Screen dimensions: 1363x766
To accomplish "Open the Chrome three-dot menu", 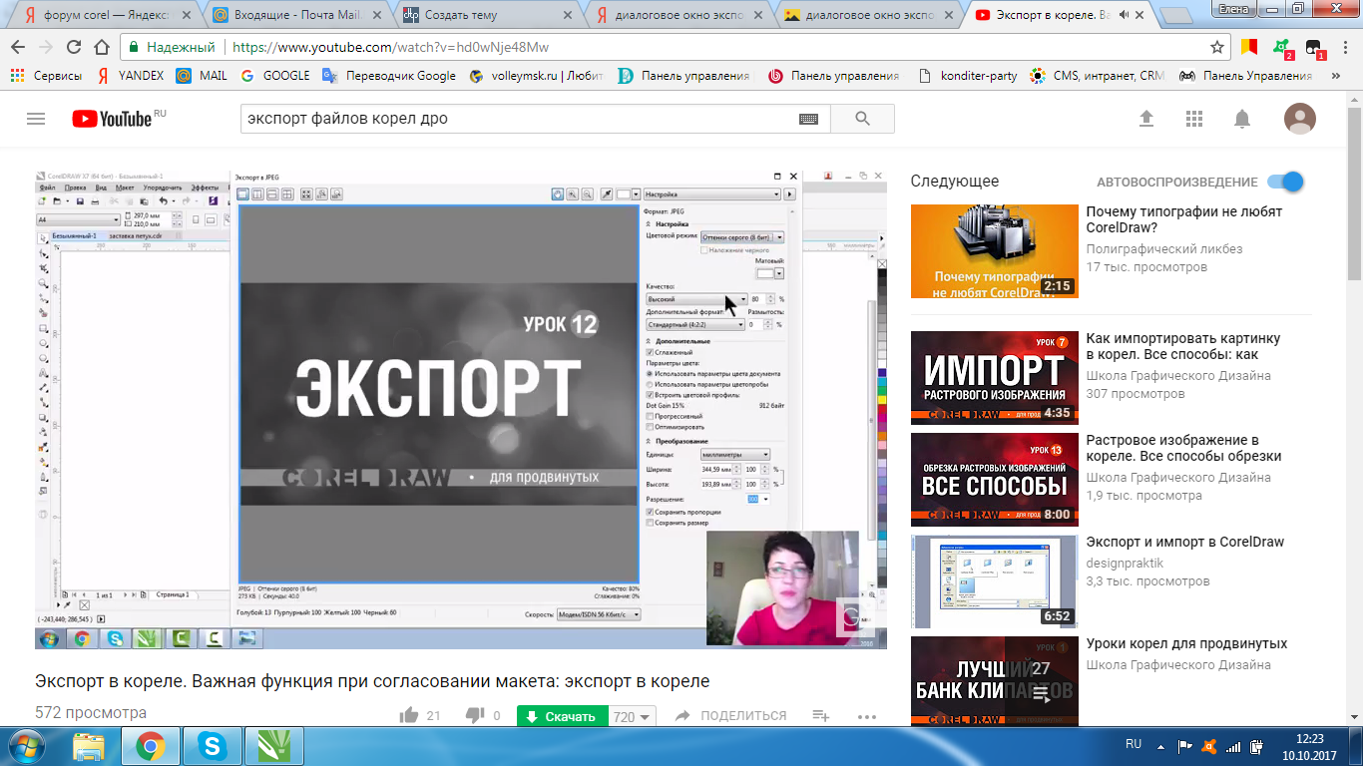I will tap(1345, 47).
